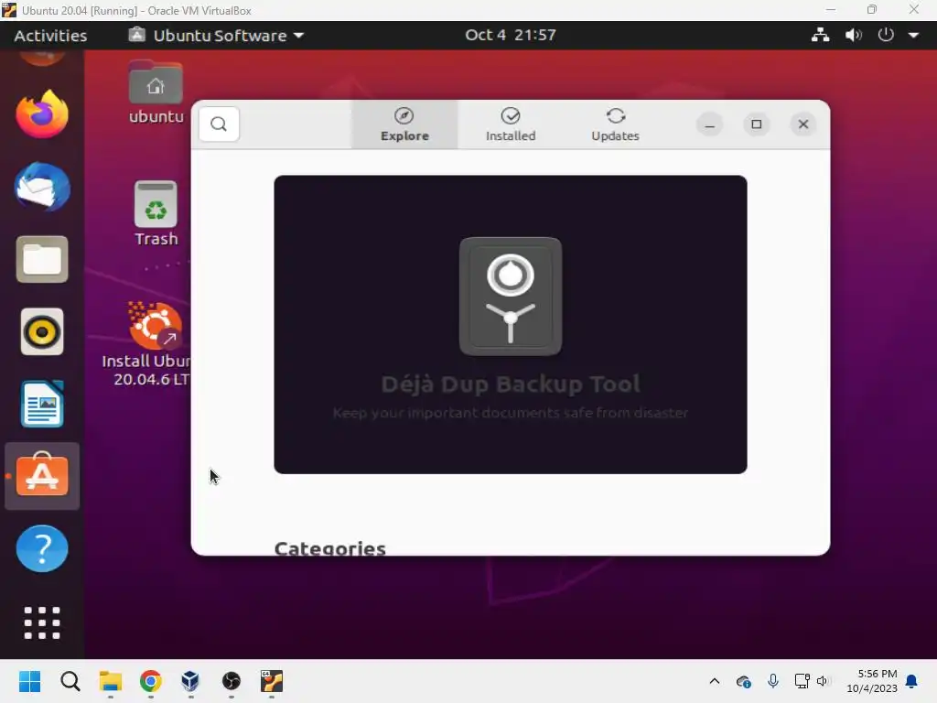Viewport: 937px width, 703px height.
Task: Open the Windows Start menu
Action: pyautogui.click(x=30, y=681)
